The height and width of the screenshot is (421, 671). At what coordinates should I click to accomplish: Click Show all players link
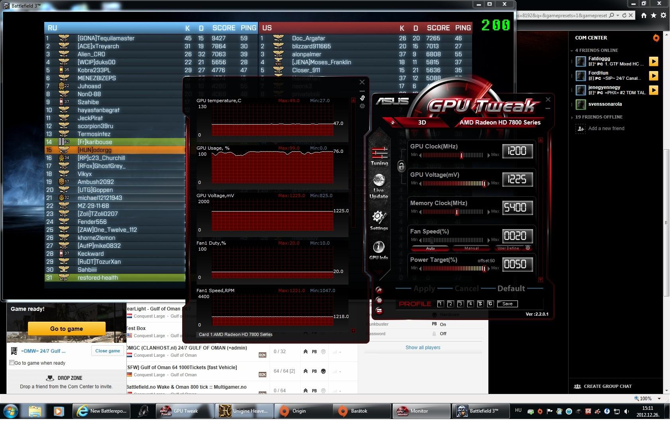coord(423,348)
